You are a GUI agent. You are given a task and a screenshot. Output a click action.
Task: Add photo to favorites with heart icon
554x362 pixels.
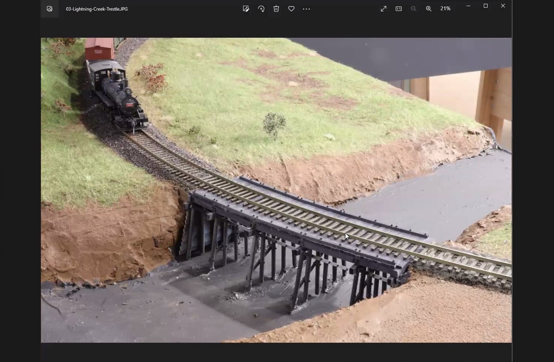[291, 9]
